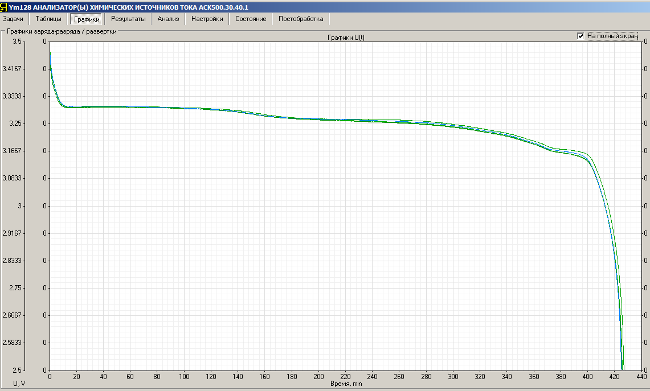Image resolution: width=650 pixels, height=391 pixels.
Task: Open the Настройки tab
Action: point(207,19)
